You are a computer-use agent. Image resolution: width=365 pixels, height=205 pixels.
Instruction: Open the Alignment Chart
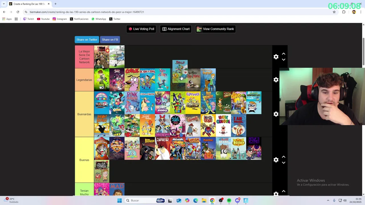pyautogui.click(x=176, y=29)
